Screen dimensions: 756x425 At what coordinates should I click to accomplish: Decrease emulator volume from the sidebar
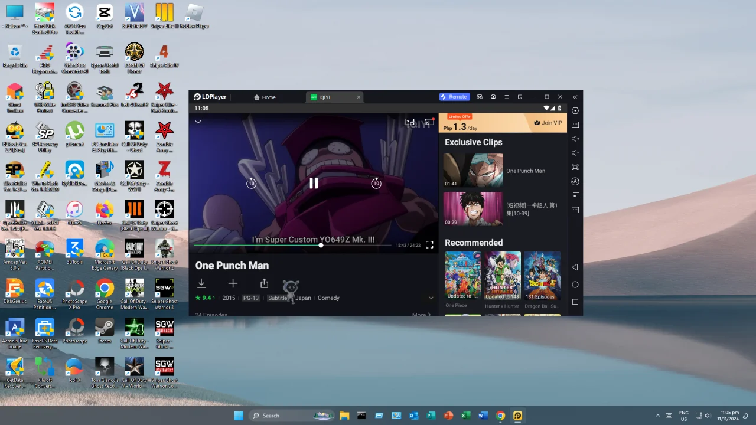pos(575,153)
